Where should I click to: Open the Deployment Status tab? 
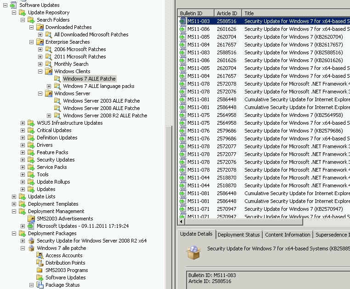tap(239, 235)
